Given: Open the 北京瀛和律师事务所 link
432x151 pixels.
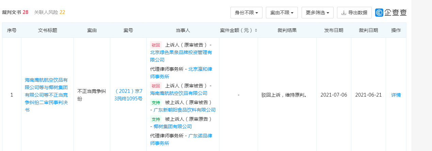Looking at the screenshot, I should pos(181,73).
